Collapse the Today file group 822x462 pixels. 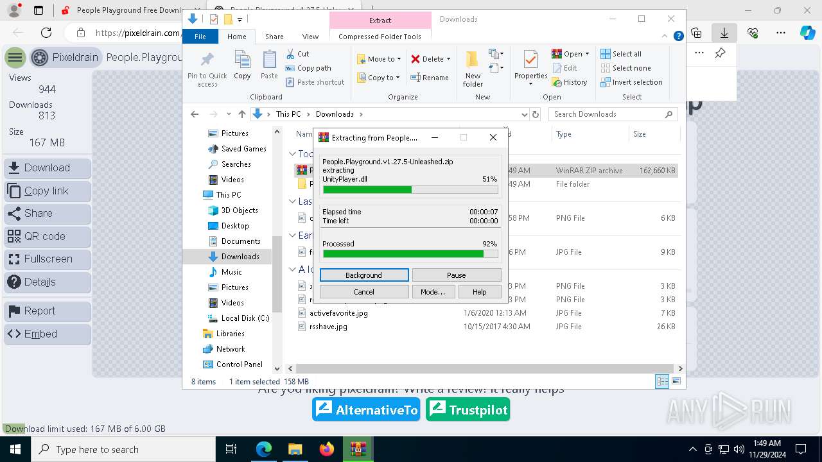(292, 154)
